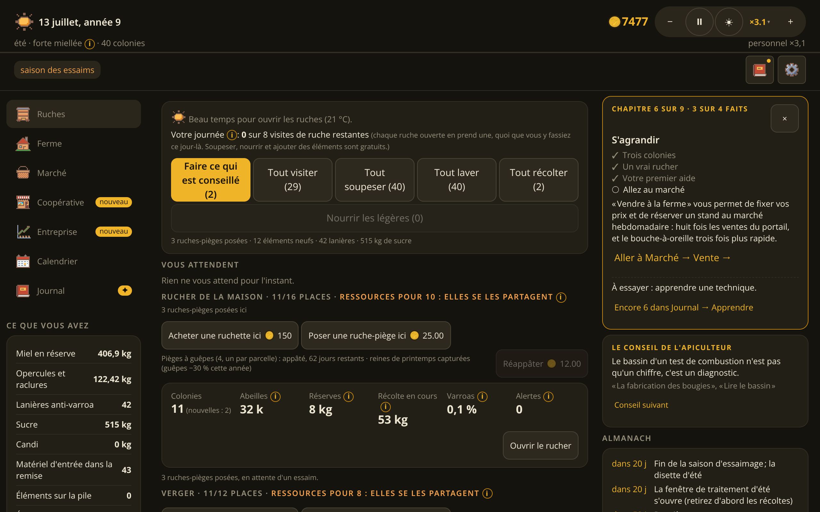The width and height of the screenshot is (820, 512).
Task: Click Tout soupeser (40)
Action: (375, 180)
